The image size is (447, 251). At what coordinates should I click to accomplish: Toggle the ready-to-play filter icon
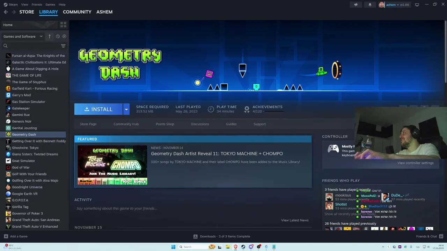tap(64, 36)
